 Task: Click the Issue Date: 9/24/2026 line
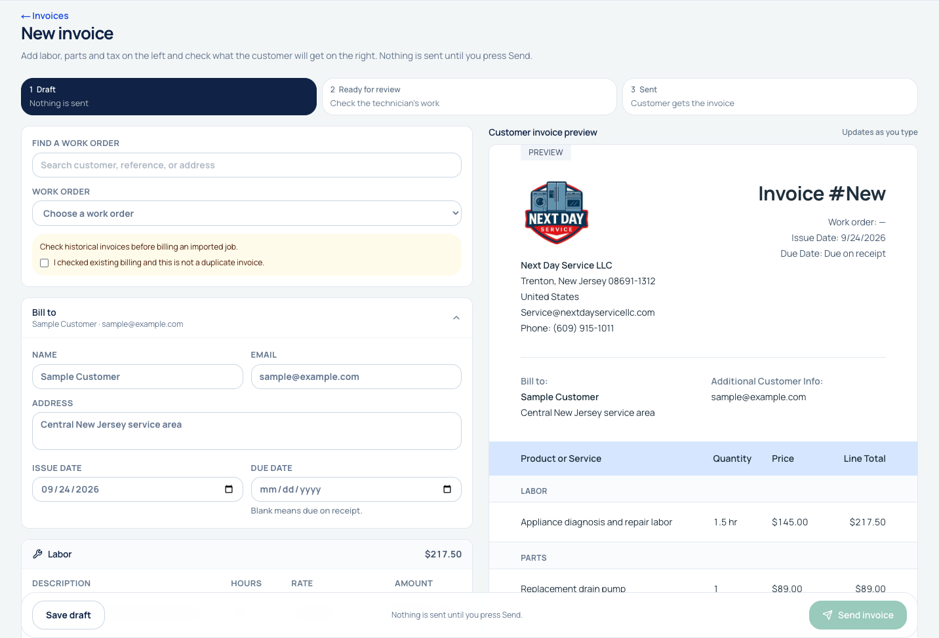click(838, 238)
